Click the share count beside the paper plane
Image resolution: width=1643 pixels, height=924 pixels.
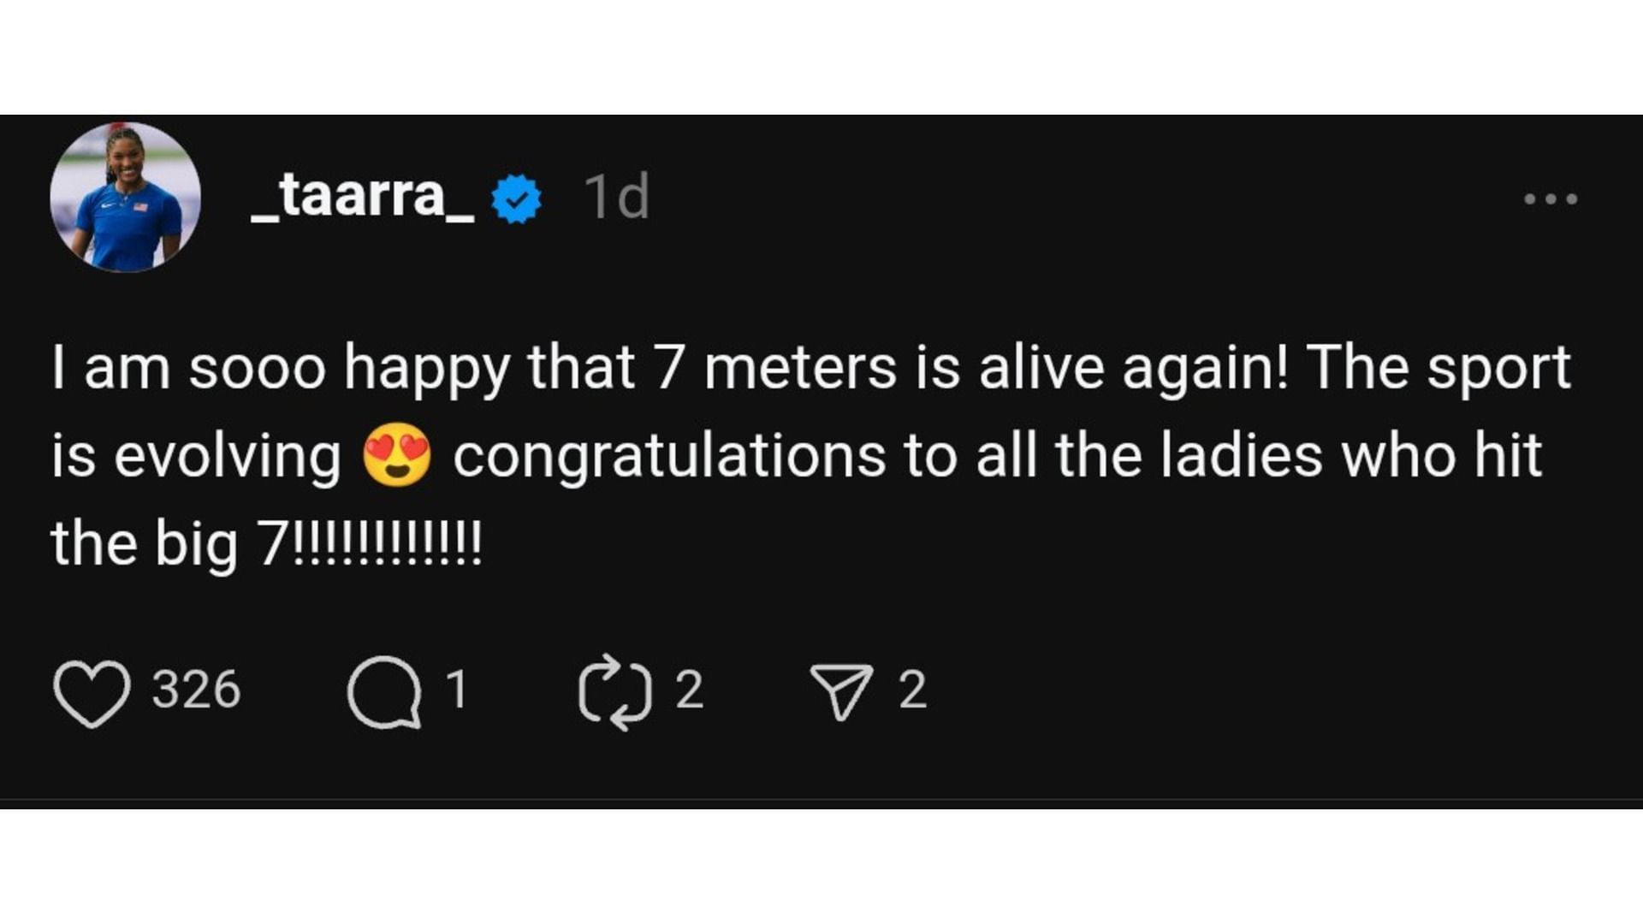[913, 690]
